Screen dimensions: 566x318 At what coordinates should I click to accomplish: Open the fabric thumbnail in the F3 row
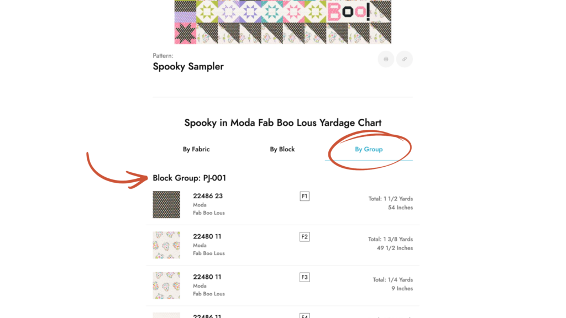click(x=166, y=285)
